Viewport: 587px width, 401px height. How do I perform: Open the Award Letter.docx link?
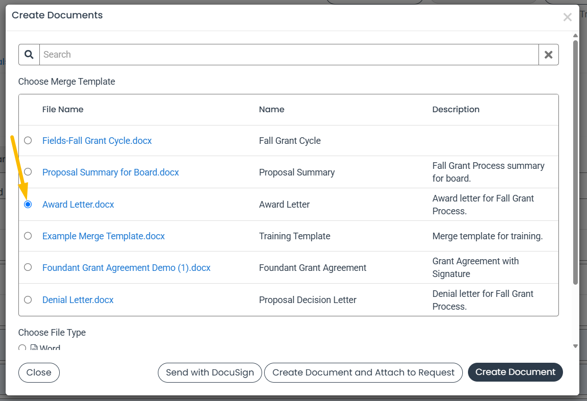tap(78, 205)
